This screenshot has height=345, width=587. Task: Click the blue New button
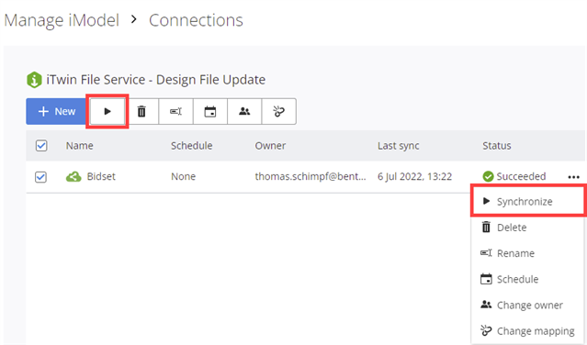click(56, 111)
